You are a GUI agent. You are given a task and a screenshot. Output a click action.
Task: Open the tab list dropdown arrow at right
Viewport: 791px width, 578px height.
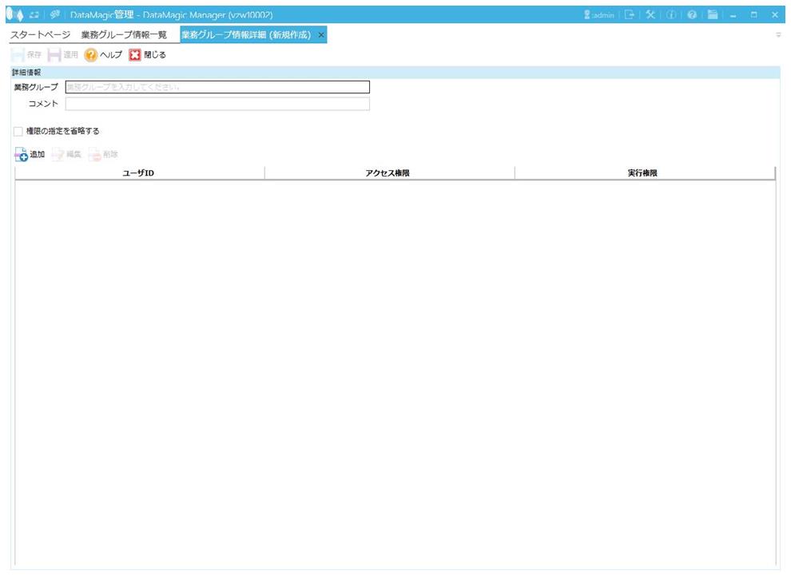pyautogui.click(x=778, y=36)
